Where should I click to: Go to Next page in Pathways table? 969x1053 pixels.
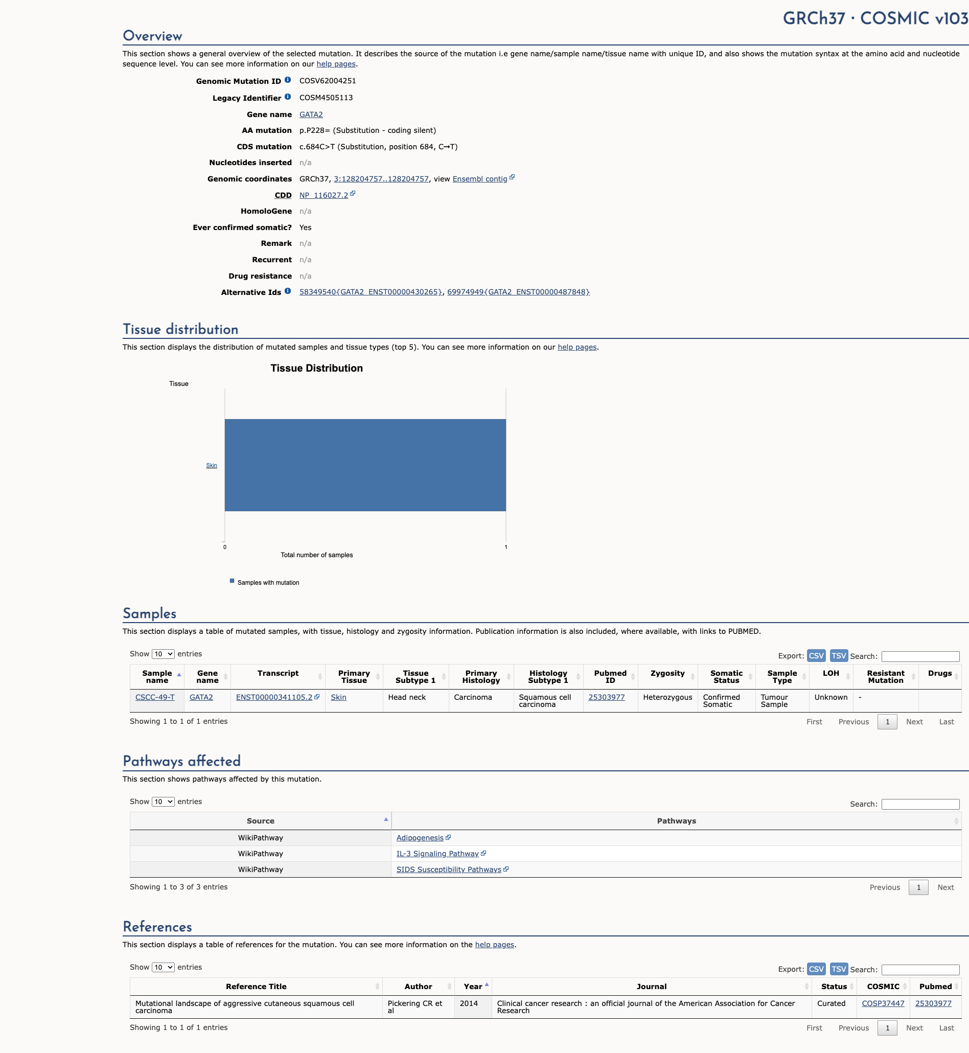tap(945, 887)
